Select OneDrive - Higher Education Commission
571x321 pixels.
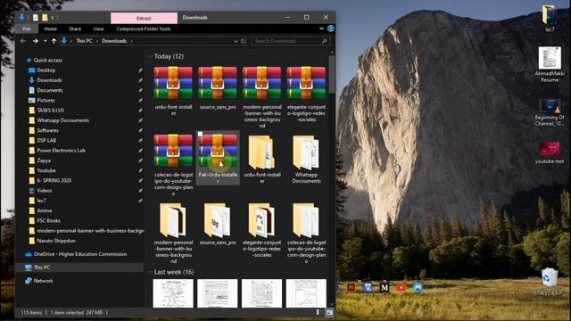point(79,254)
